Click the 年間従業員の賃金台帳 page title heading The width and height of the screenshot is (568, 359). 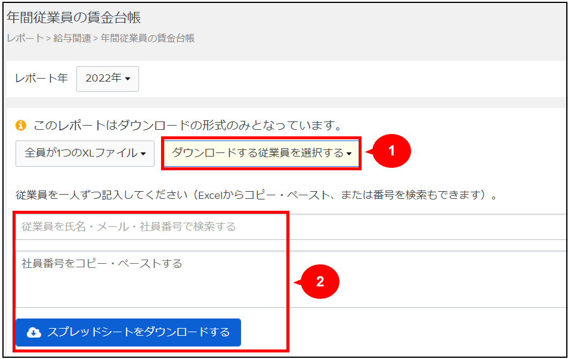[74, 17]
